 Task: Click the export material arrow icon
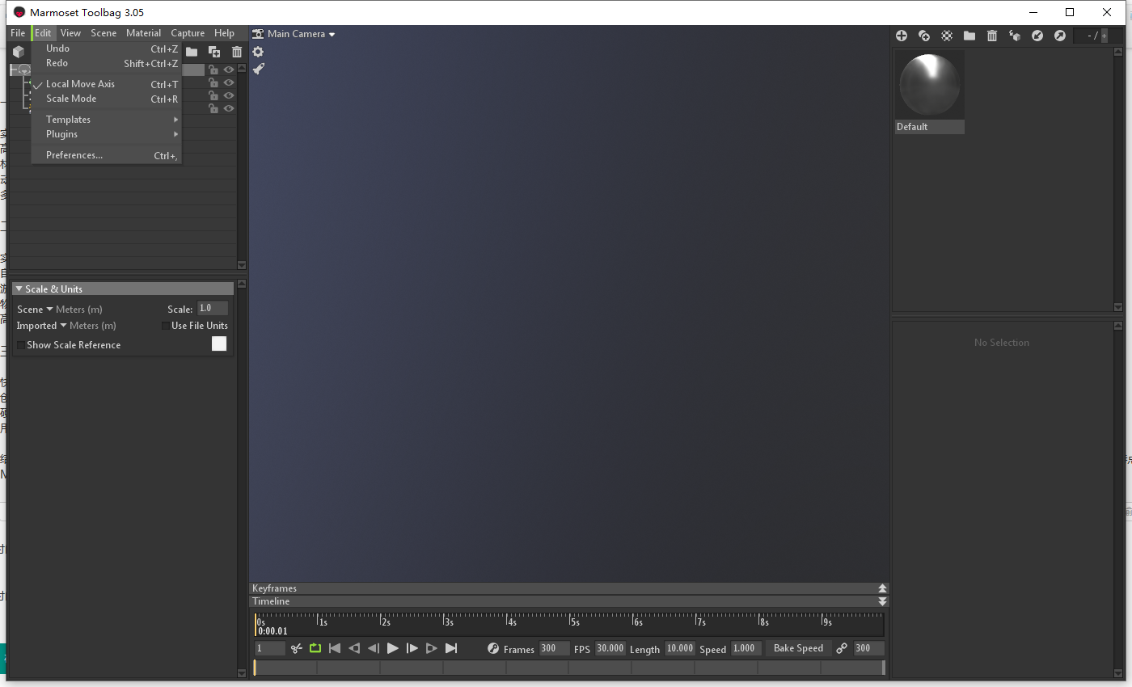(1060, 36)
